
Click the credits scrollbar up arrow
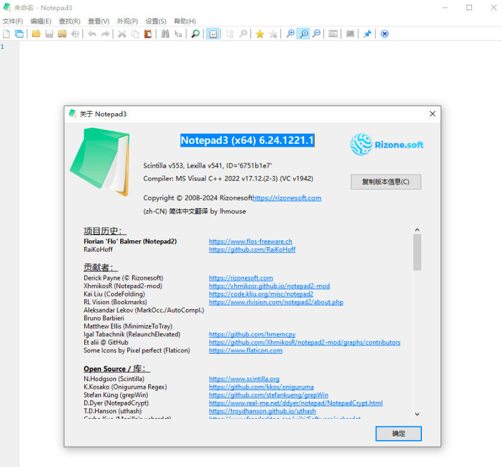click(417, 230)
